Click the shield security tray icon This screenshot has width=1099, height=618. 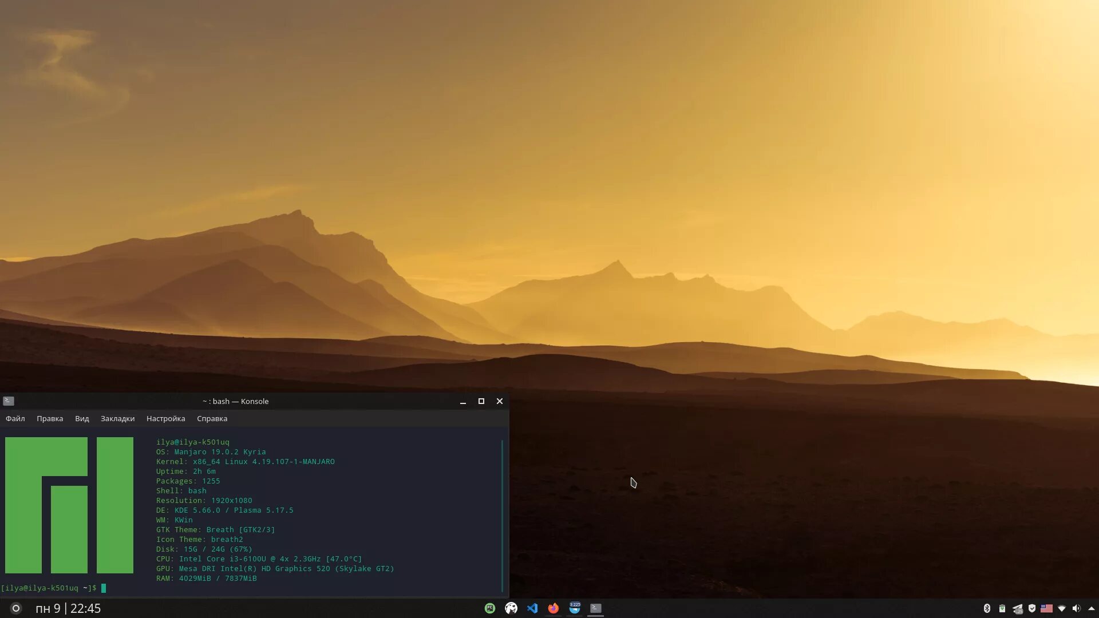[x=1032, y=608]
